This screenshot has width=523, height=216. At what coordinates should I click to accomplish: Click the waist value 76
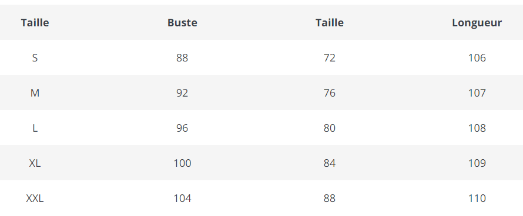click(x=329, y=93)
